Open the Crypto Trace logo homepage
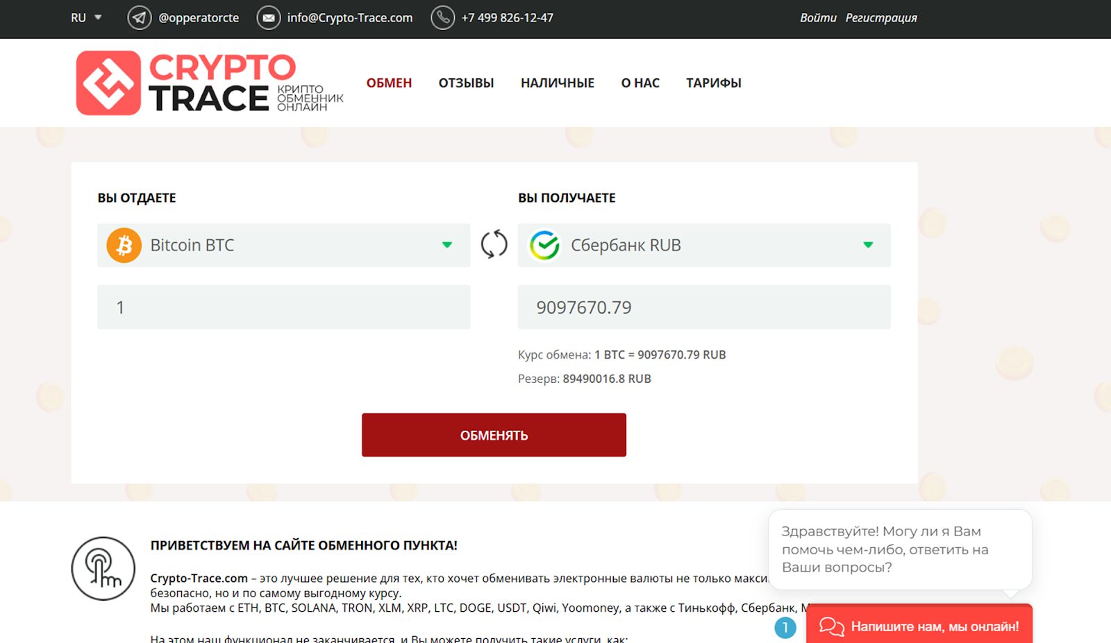The height and width of the screenshot is (643, 1111). [x=210, y=83]
